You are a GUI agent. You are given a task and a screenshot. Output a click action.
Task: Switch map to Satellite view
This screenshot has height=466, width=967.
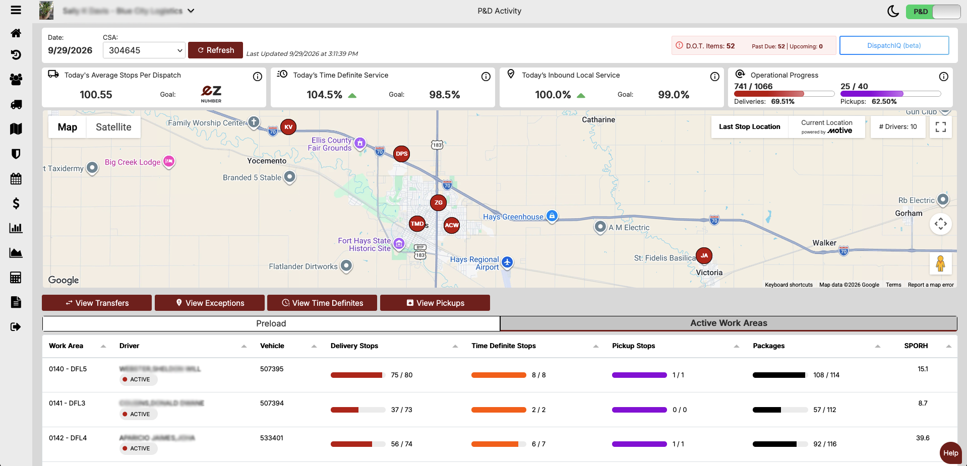(x=113, y=127)
